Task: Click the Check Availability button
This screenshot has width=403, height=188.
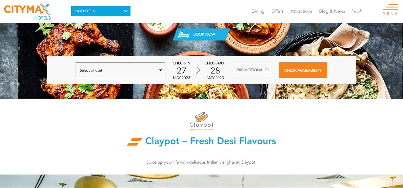Action: (303, 70)
